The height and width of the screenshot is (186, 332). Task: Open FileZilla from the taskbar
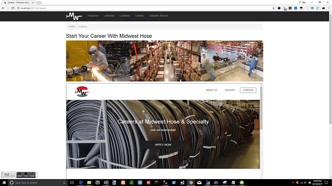coord(148,183)
